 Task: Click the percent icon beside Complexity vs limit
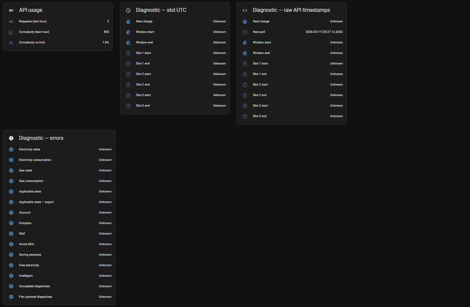11,42
